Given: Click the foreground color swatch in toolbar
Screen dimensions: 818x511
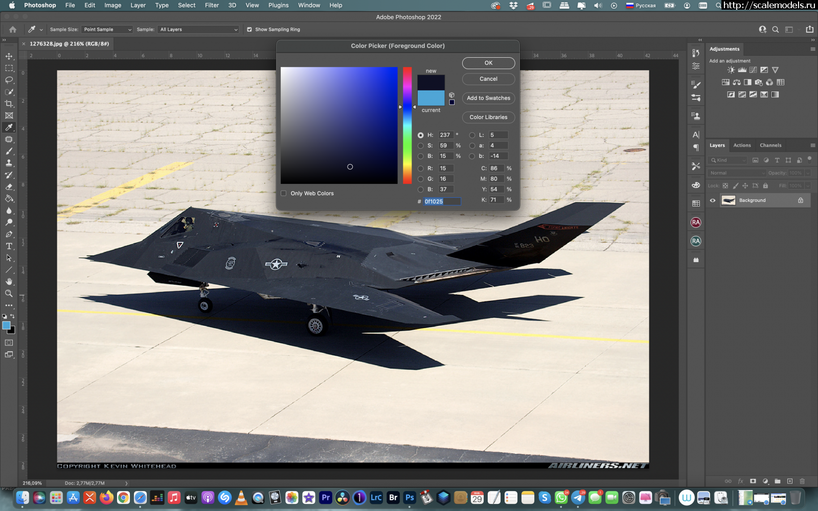Looking at the screenshot, I should coord(6,326).
